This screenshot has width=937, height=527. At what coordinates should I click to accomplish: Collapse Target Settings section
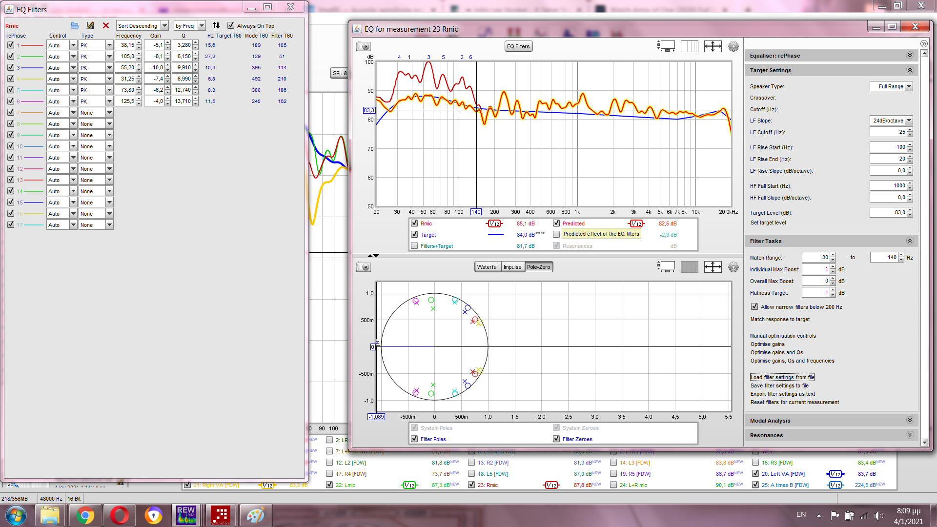click(x=910, y=70)
